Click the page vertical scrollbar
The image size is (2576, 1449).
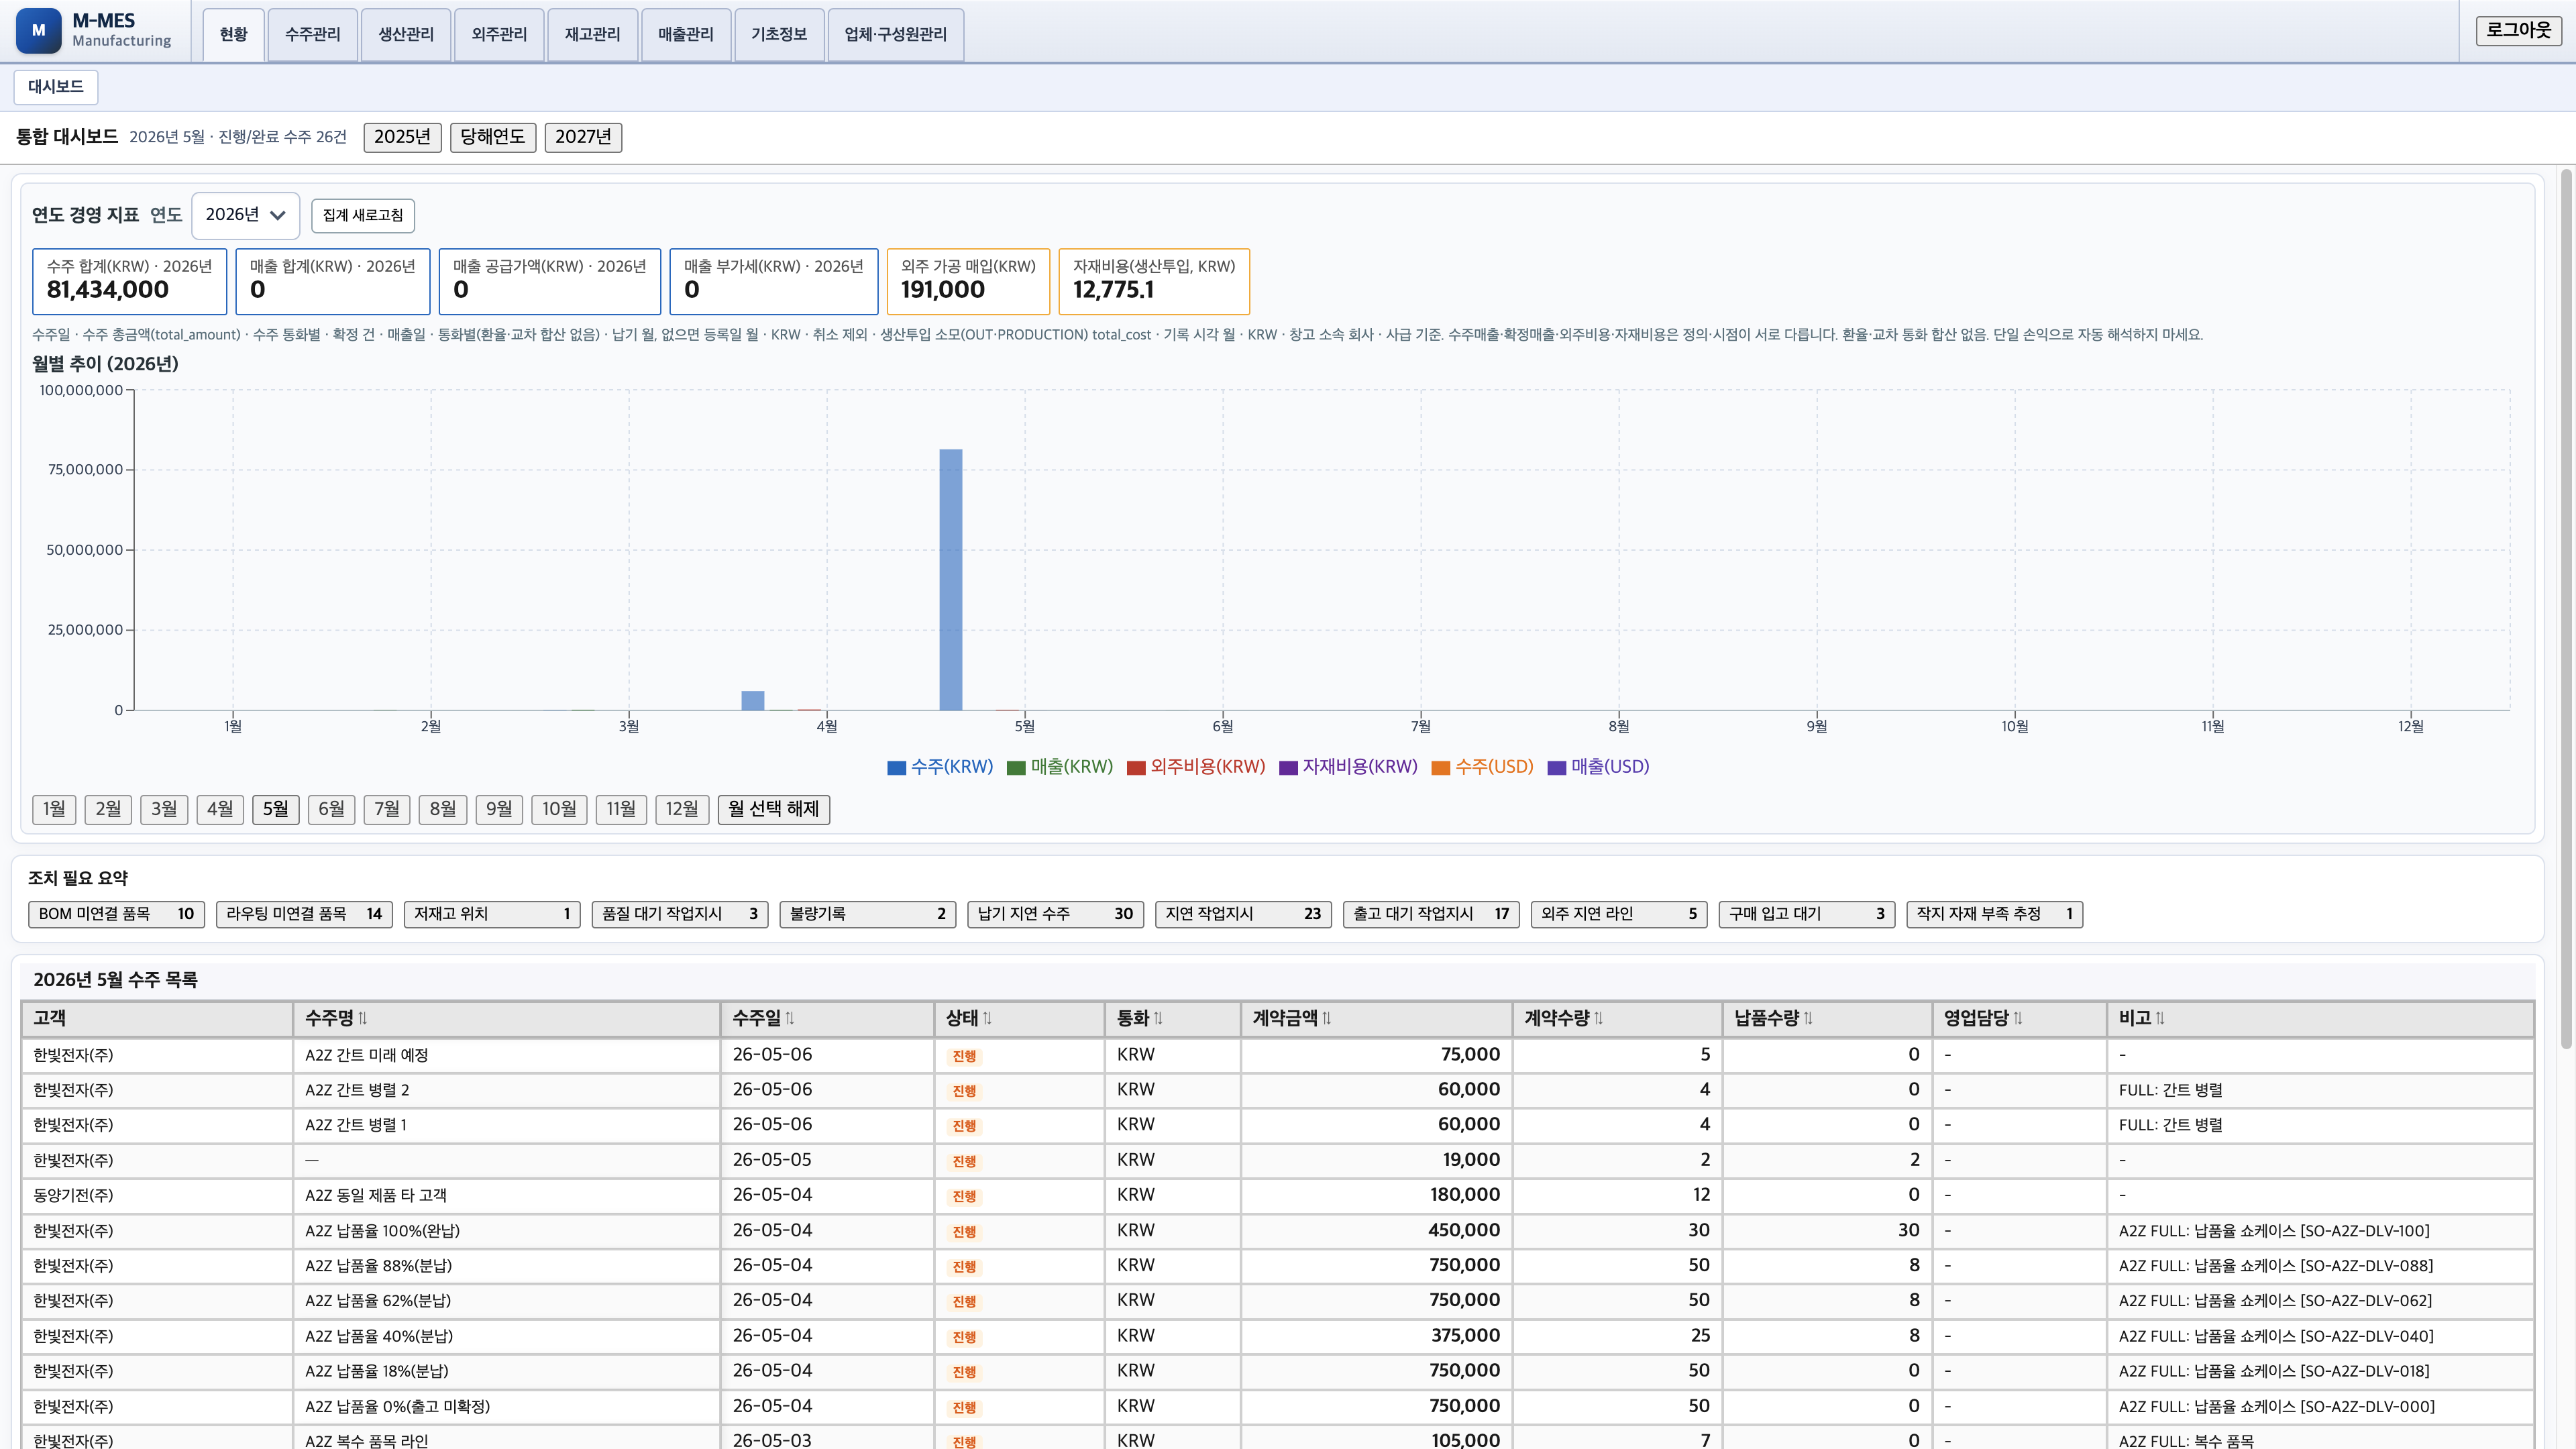point(2566,610)
